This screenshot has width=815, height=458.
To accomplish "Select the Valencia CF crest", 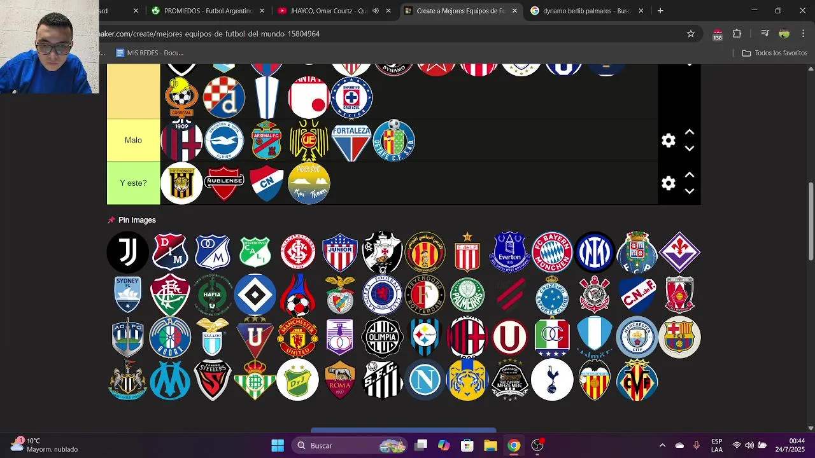I will coord(595,380).
